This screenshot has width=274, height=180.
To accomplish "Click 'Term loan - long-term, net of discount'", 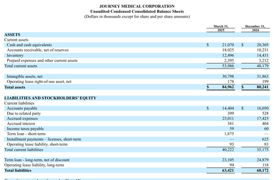I will pos(37,160).
